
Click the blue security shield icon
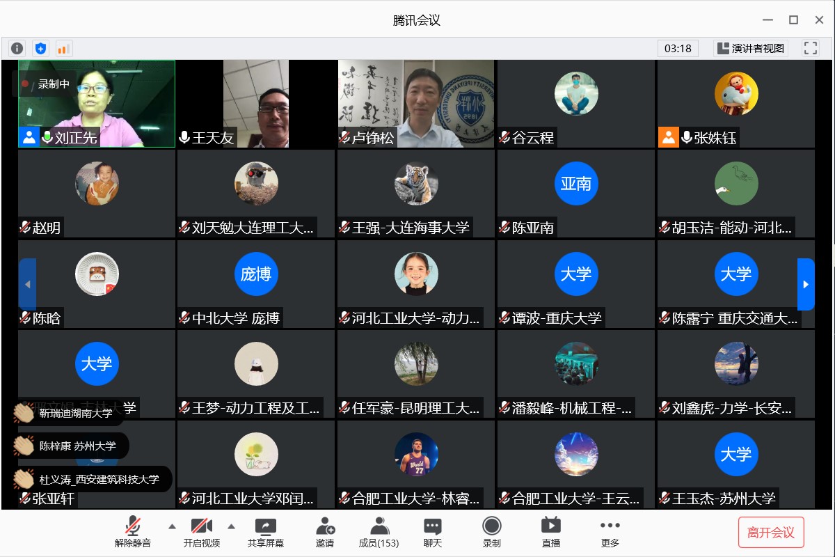point(41,48)
